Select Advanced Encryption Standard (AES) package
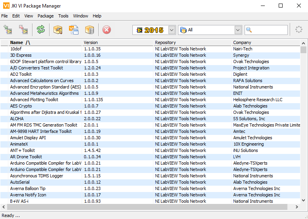 [x=150, y=87]
